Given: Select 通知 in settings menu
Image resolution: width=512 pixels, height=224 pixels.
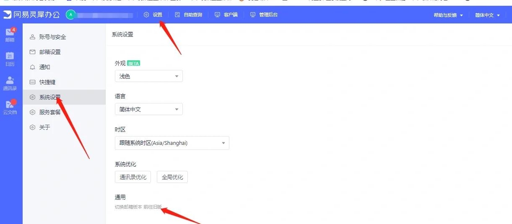Looking at the screenshot, I should [64, 67].
